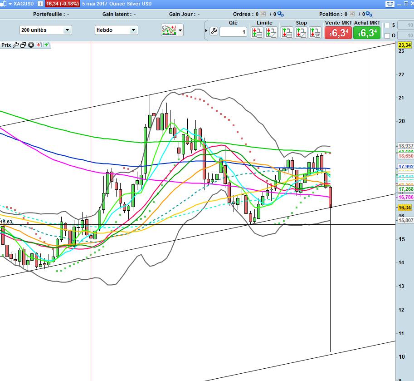
Task: Open the Ordres gear settings icon
Action: pyautogui.click(x=280, y=14)
